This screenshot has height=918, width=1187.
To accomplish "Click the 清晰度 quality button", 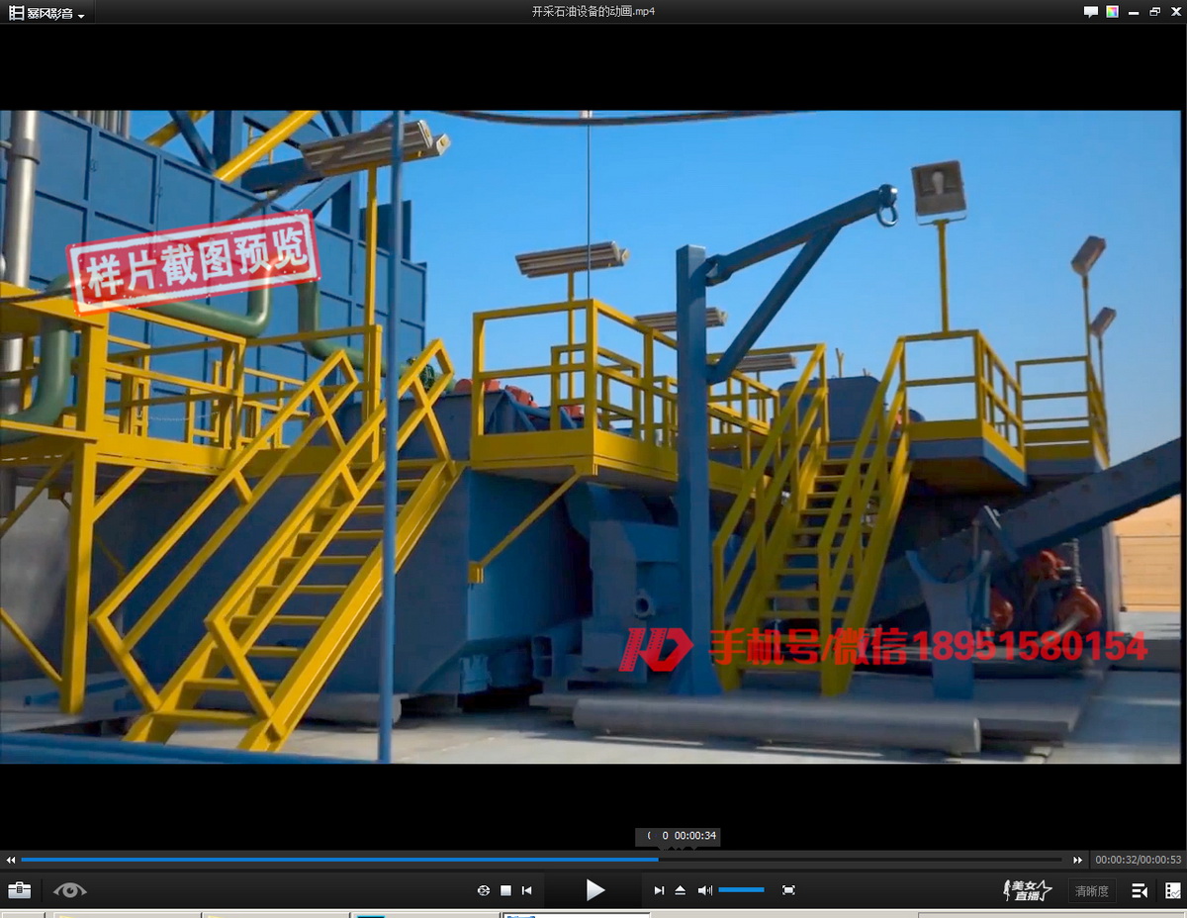I will (x=1092, y=891).
